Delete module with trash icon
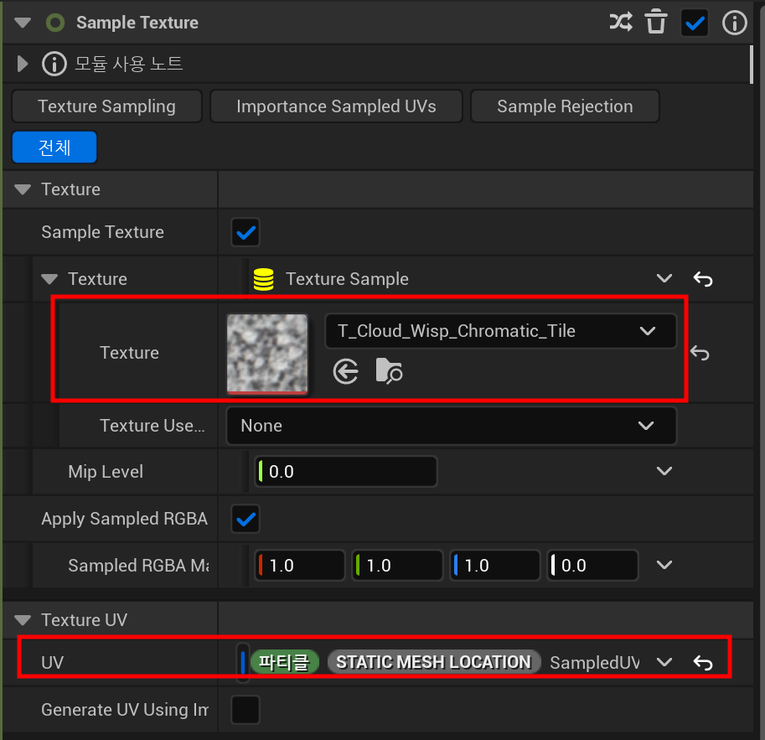The image size is (765, 740). [656, 22]
